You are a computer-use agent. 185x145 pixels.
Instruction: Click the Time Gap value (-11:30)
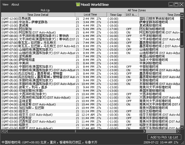[113, 111]
